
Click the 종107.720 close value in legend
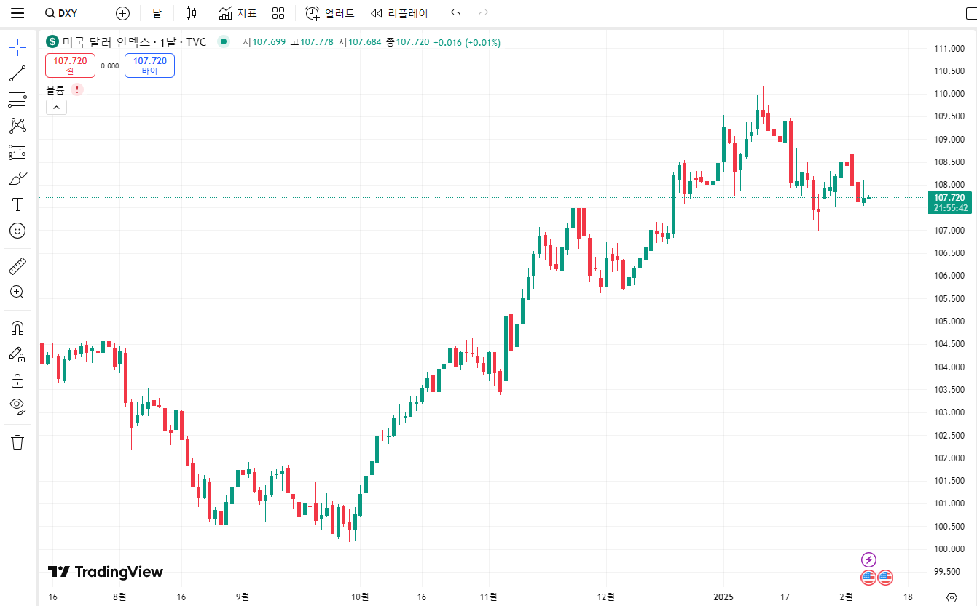click(407, 42)
